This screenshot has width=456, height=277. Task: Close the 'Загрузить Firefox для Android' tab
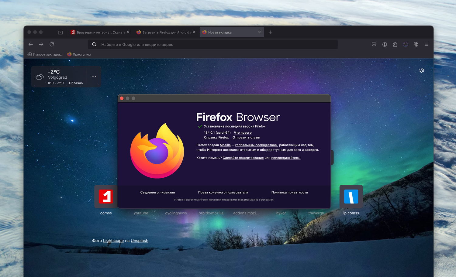pos(194,32)
